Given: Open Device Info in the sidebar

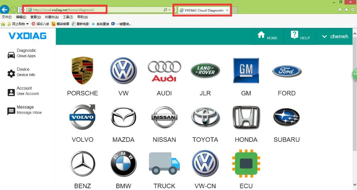Looking at the screenshot, I should 21,72.
